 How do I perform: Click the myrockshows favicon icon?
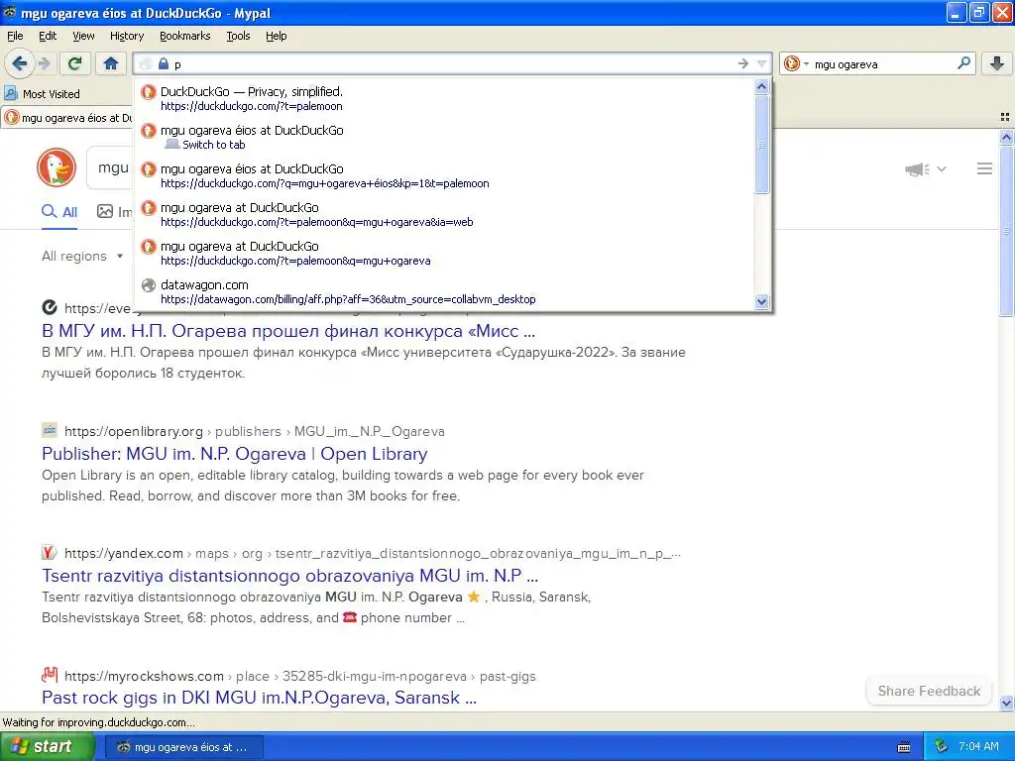(x=50, y=675)
